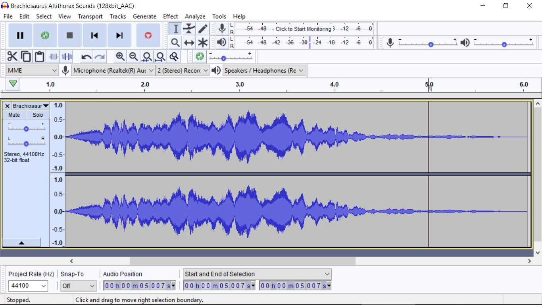Skip to end of the track
The width and height of the screenshot is (542, 305).
(119, 35)
